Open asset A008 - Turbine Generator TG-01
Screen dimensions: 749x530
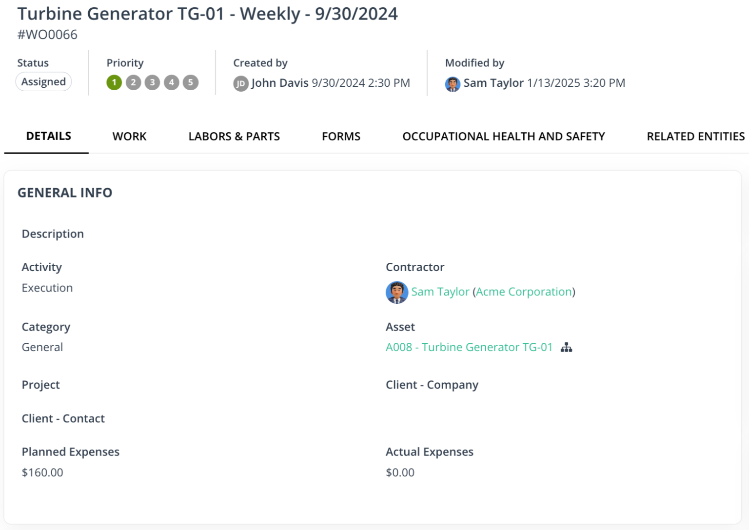point(469,347)
